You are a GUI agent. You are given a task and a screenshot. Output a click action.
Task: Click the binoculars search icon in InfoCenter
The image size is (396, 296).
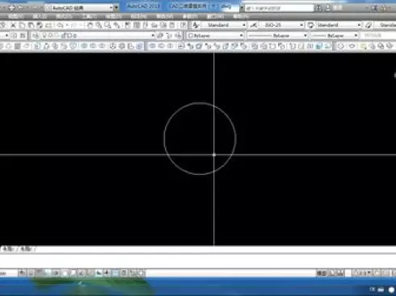coord(318,8)
